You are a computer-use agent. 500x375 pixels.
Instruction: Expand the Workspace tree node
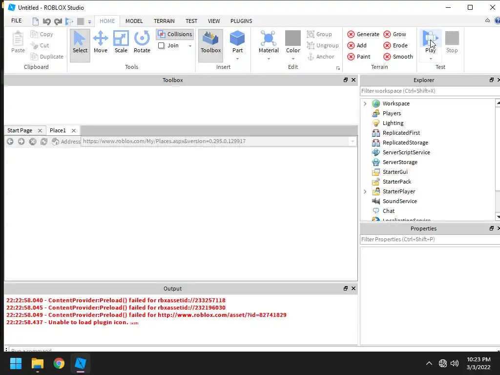coord(365,104)
